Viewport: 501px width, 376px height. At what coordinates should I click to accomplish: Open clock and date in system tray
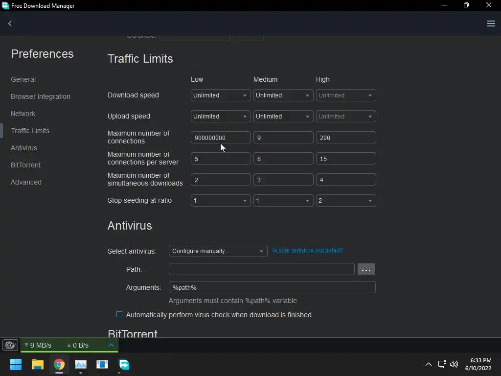(x=478, y=364)
